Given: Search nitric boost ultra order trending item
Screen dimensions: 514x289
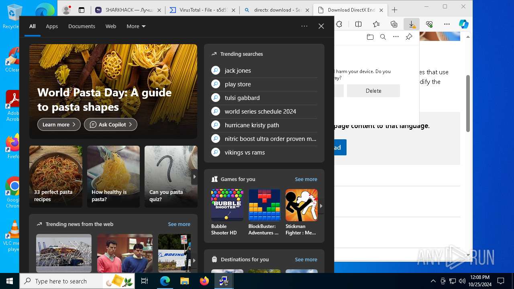Looking at the screenshot, I should tap(264, 139).
